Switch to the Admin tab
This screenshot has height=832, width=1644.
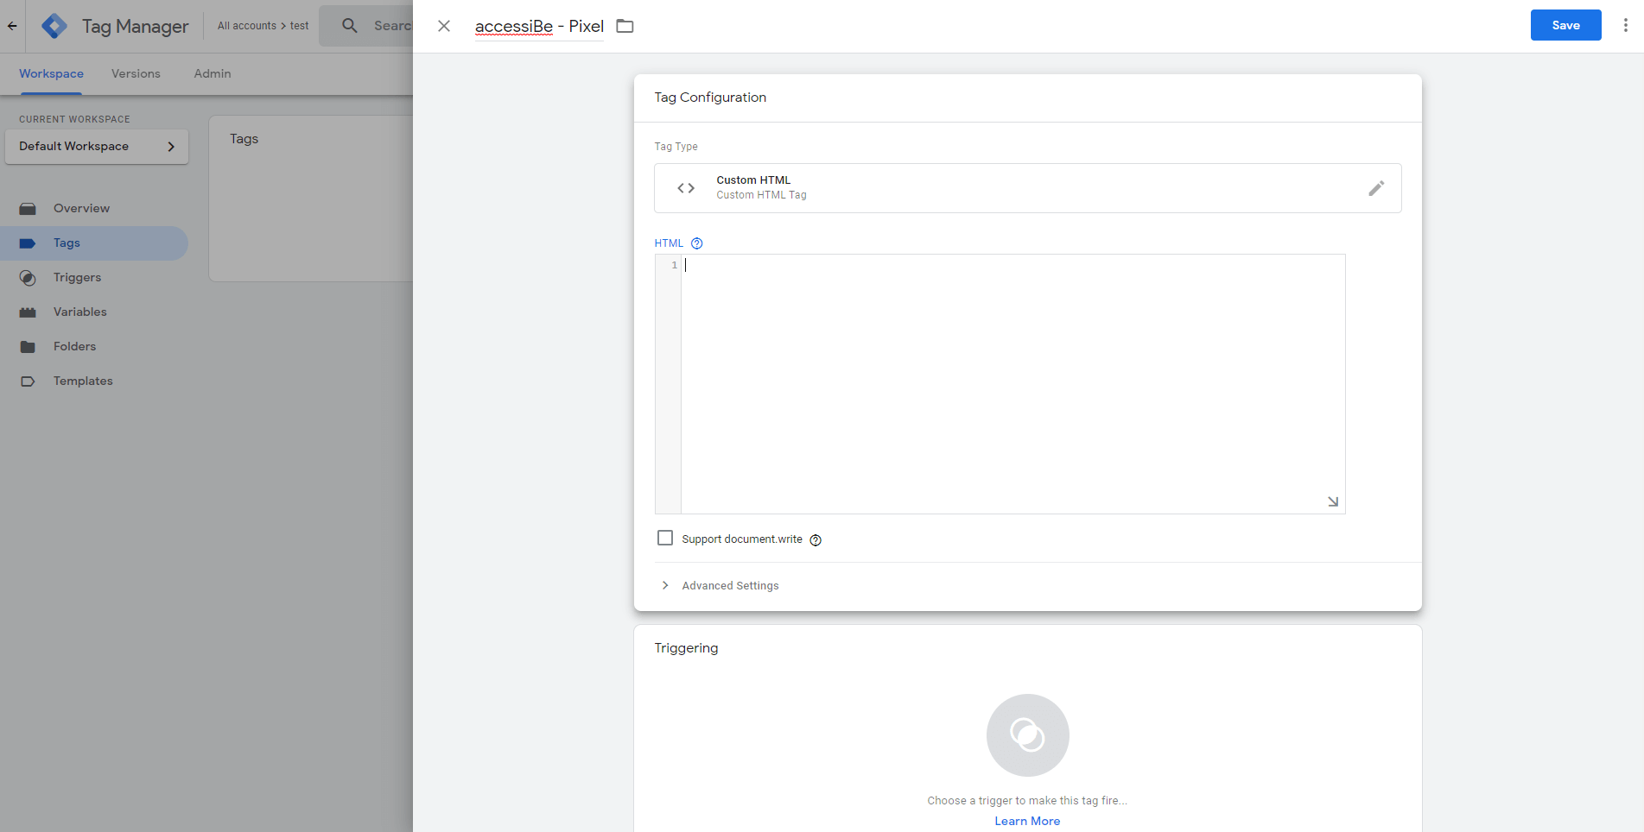click(x=212, y=73)
